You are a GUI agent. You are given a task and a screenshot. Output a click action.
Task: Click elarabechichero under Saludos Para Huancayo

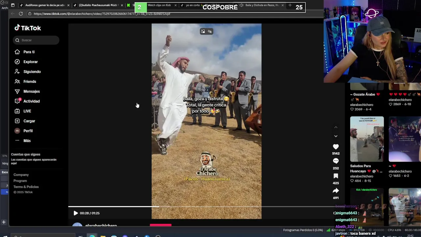pos(361,176)
